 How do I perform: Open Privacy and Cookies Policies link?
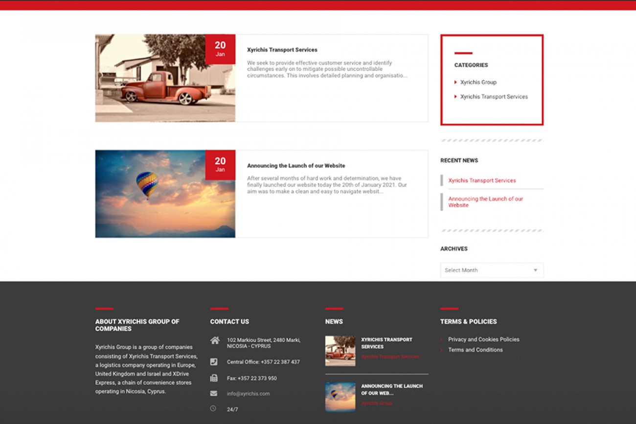tap(483, 339)
